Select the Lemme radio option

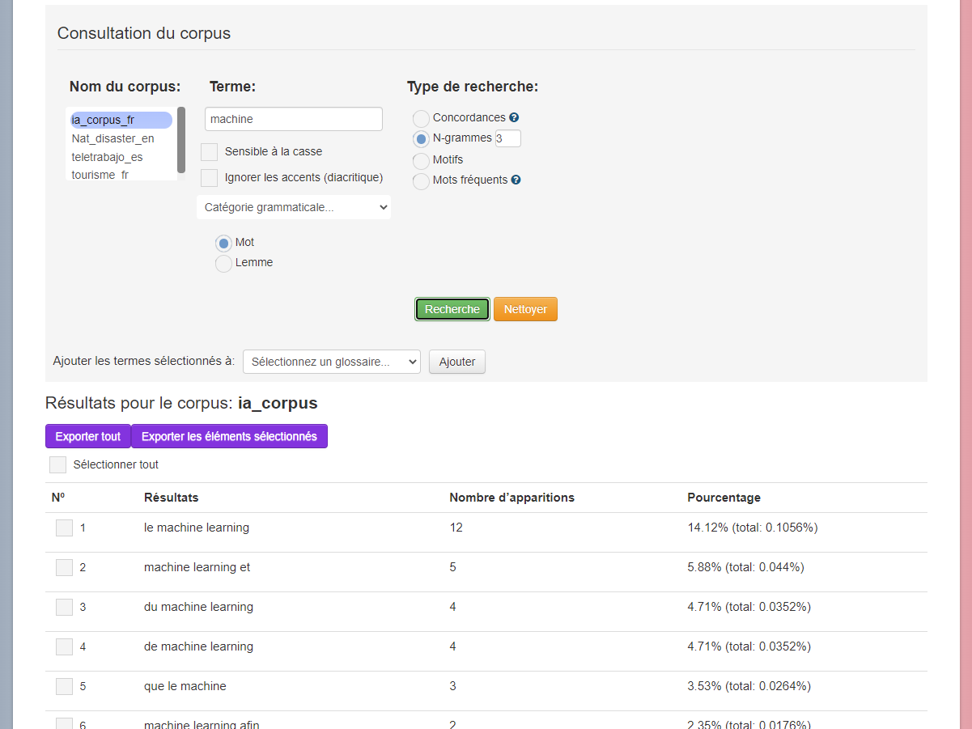pos(223,264)
